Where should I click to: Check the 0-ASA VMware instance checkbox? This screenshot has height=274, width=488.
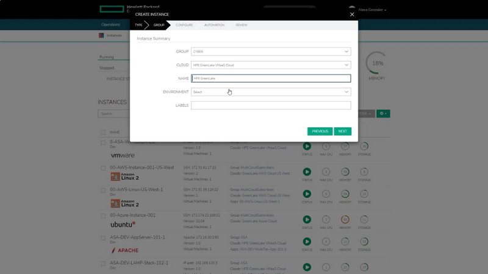point(103,143)
